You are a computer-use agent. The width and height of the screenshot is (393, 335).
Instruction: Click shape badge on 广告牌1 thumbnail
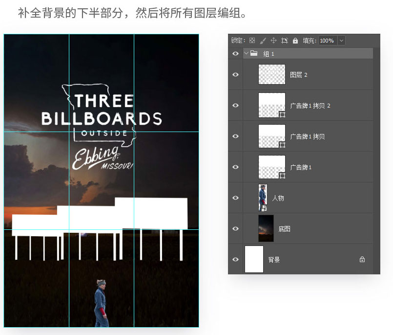click(x=282, y=176)
